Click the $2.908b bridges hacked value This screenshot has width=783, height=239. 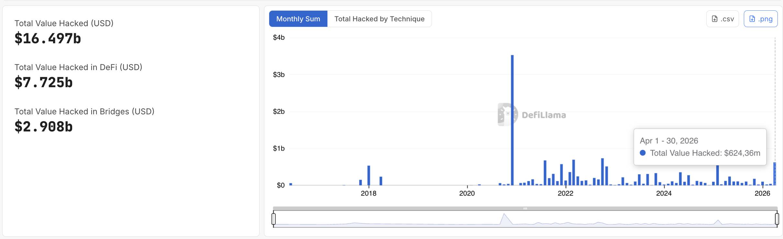tap(44, 127)
